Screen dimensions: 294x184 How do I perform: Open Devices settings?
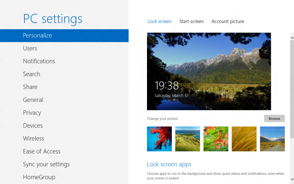(33, 126)
